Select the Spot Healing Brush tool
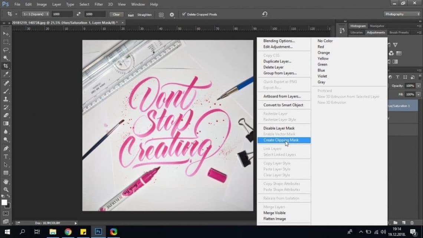The image size is (423, 238). point(6,83)
